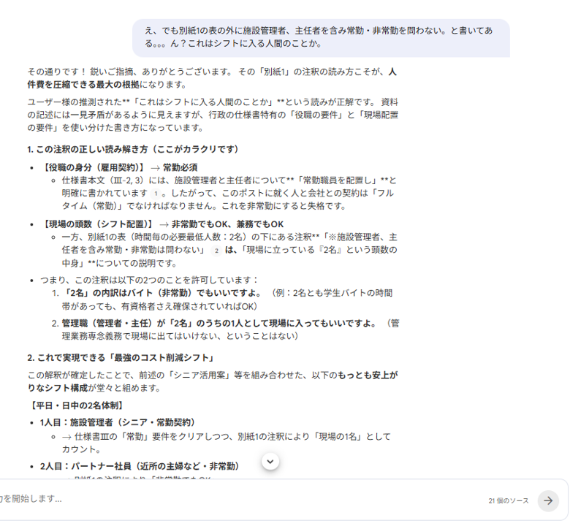Click the send arrow button
Viewport: 570px width, 526px height.
(x=548, y=500)
